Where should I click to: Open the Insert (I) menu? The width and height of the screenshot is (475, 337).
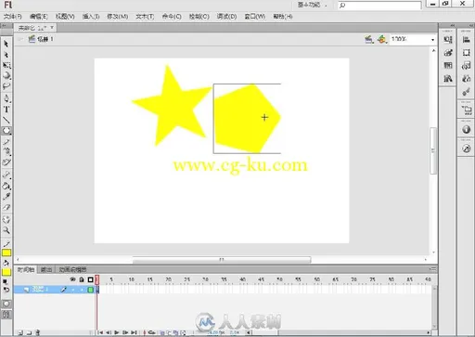(x=91, y=17)
